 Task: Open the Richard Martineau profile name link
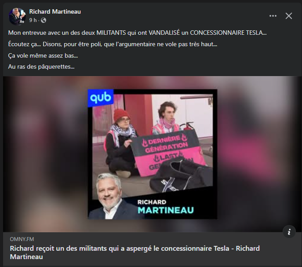55,11
